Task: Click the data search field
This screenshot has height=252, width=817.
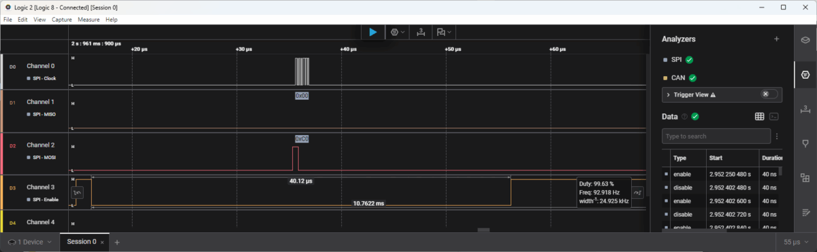Action: 716,137
